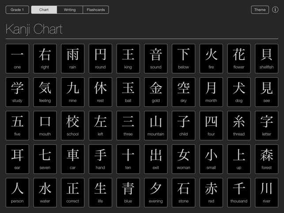Open the 'study' kanji card

click(17, 92)
